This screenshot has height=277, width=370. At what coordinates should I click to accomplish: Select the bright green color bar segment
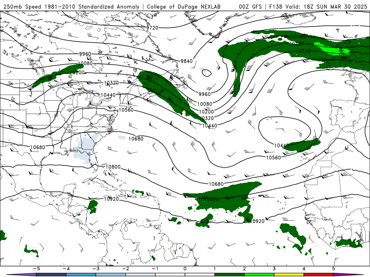click(x=259, y=275)
